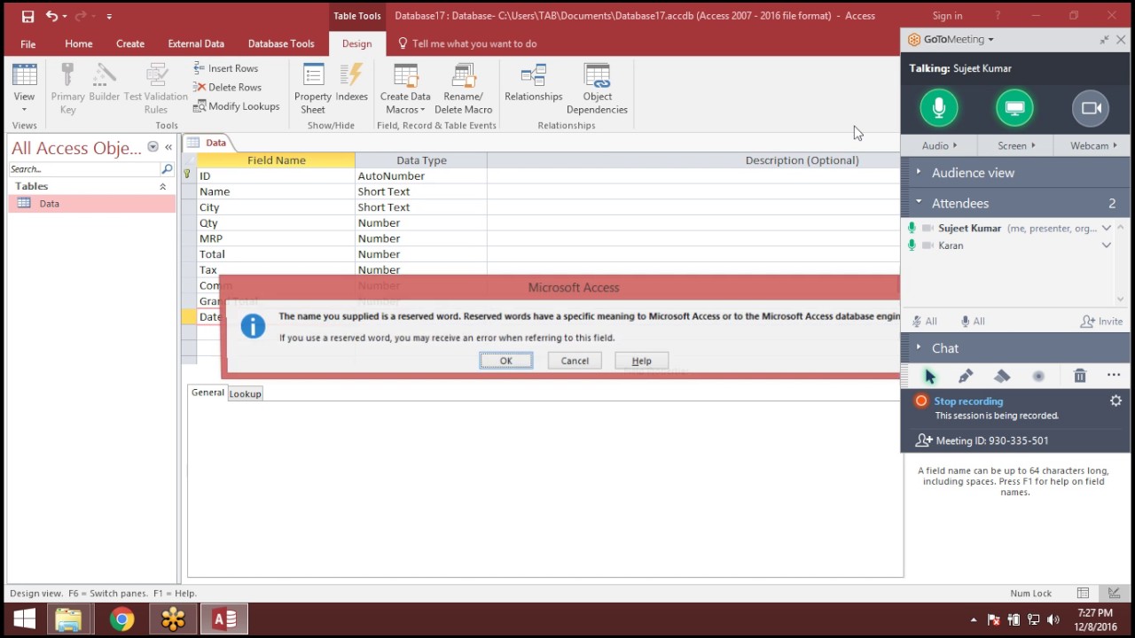Viewport: 1135px width, 638px height.
Task: Select the Lookup tab in field properties
Action: pos(246,393)
